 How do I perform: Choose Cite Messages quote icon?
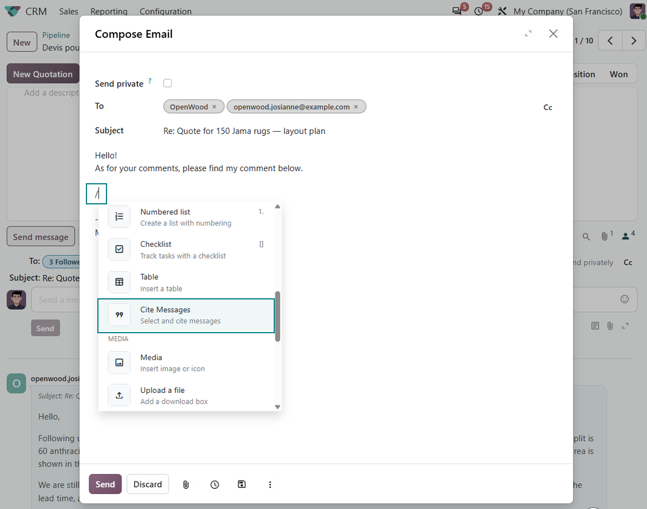(119, 315)
